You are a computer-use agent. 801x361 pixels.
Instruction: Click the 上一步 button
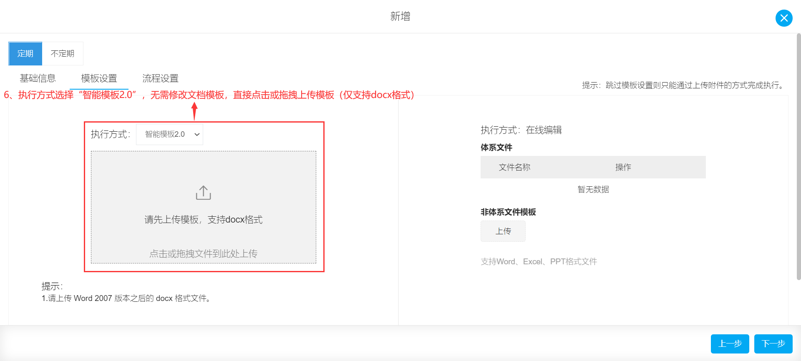(x=730, y=344)
